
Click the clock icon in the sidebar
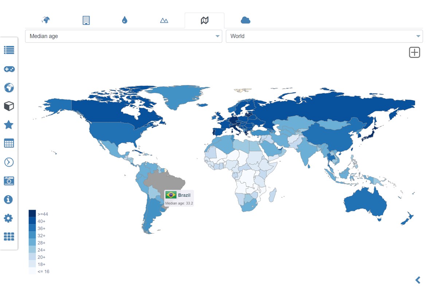(x=9, y=162)
